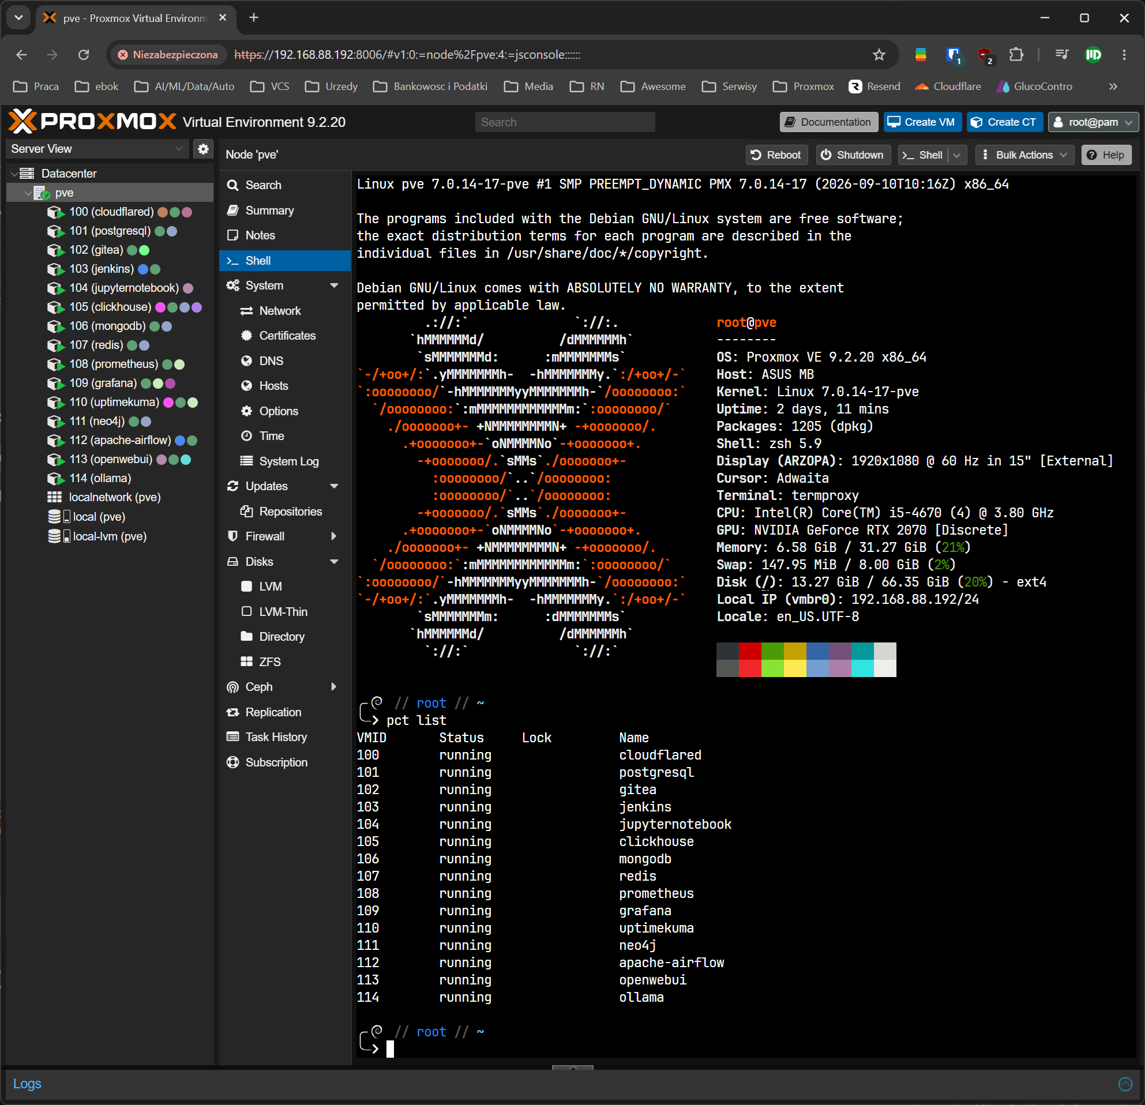Screen dimensions: 1145x1105
Task: Collapse the Datacenter tree node
Action: (x=14, y=174)
